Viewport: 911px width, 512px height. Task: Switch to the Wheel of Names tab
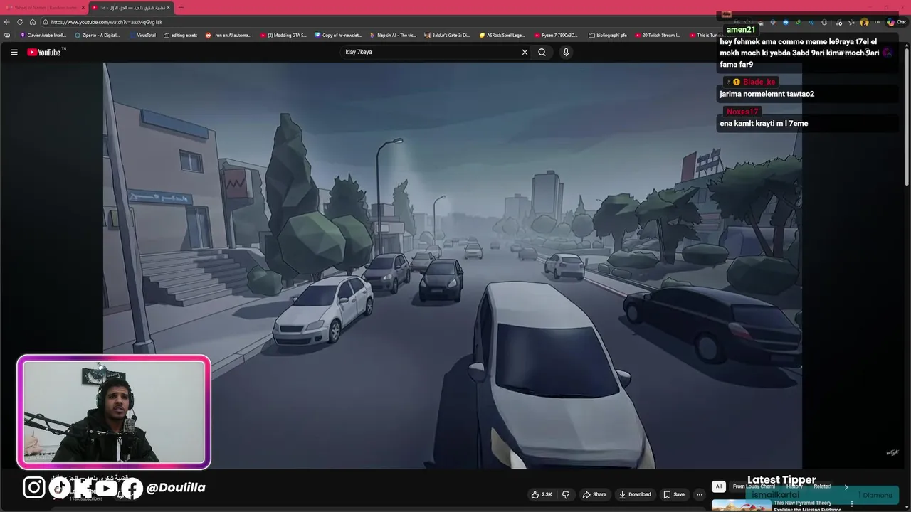pos(45,7)
